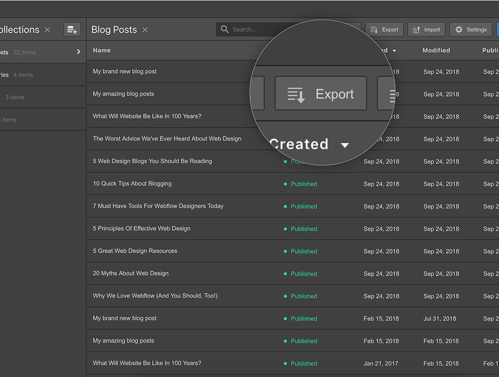Image resolution: width=499 pixels, height=377 pixels.
Task: Open 'What Will Website Be Like' created Jan 21, 2017
Action: [147, 363]
